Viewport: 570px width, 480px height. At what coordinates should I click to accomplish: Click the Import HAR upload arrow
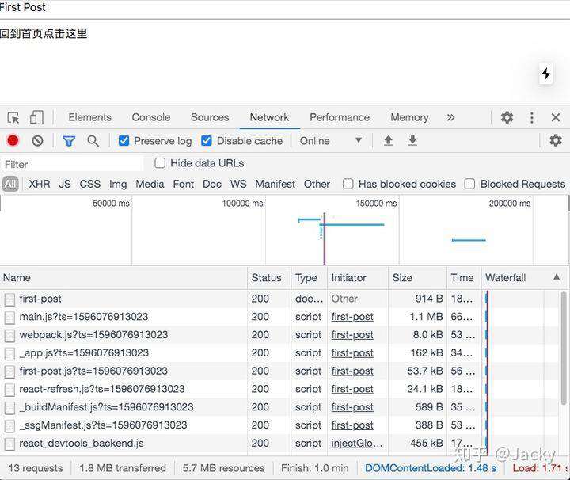[x=388, y=140]
